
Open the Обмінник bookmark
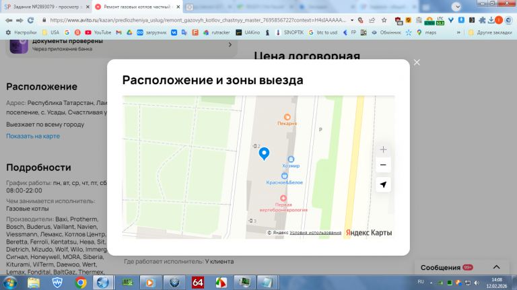tap(386, 32)
